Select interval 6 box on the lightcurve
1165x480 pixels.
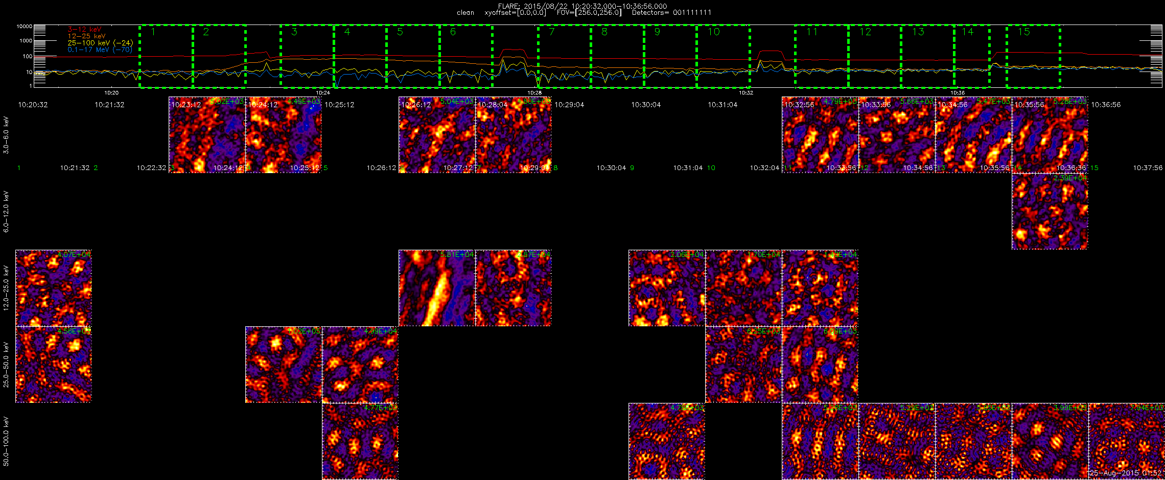point(466,56)
